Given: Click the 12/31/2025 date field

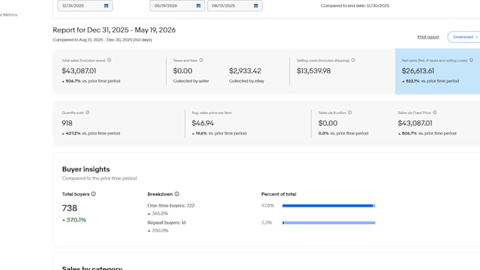Looking at the screenshot, I should (85, 6).
